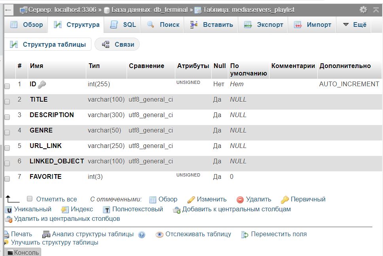This screenshot has height=256, width=383.
Task: Click Печать to print table structure
Action: pos(21,234)
